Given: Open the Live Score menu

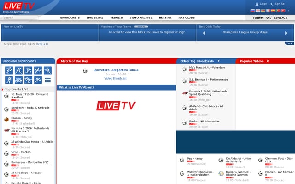Looking at the screenshot, I should (95, 17).
